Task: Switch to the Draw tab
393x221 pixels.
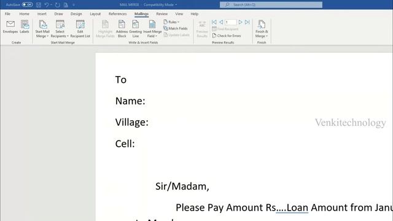Action: pyautogui.click(x=59, y=14)
